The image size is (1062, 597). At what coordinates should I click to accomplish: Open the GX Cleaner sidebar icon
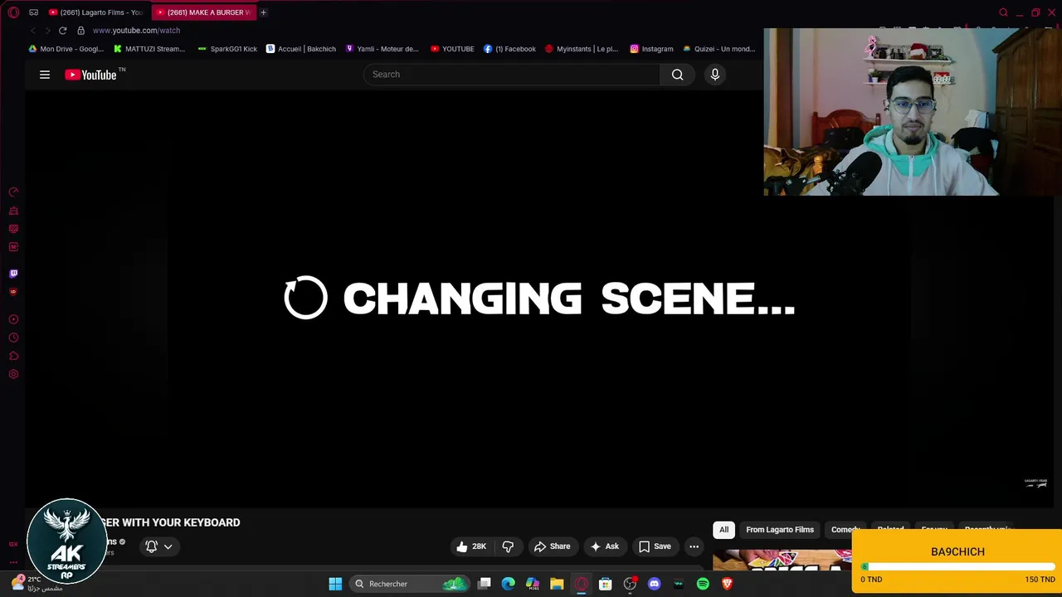point(13,211)
